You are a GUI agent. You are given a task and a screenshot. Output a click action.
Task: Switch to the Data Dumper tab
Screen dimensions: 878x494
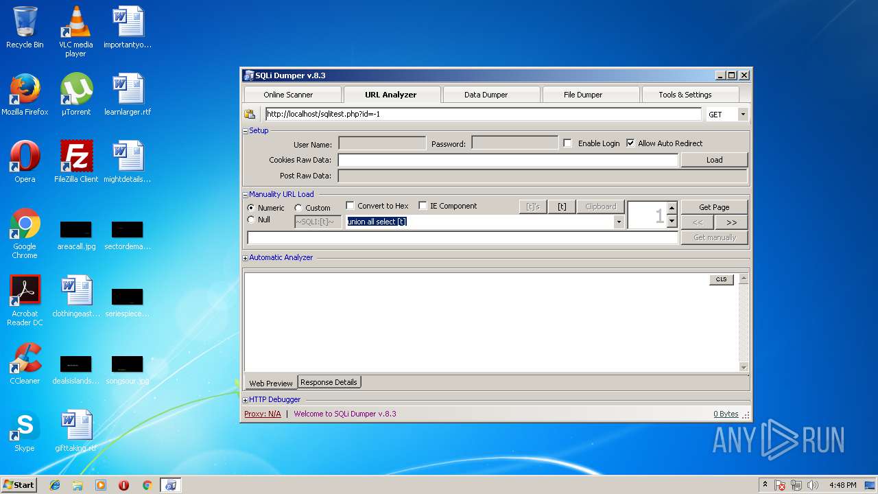point(491,95)
